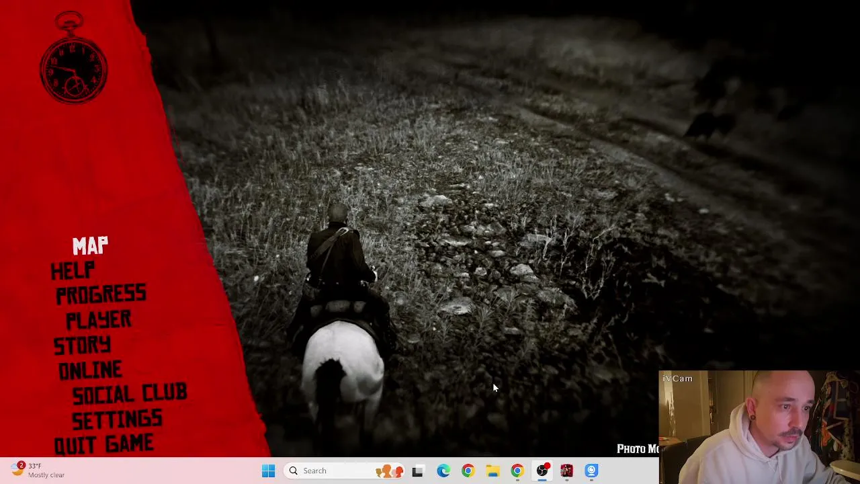Open the first Chrome taskbar icon
Image resolution: width=860 pixels, height=484 pixels.
click(x=468, y=471)
